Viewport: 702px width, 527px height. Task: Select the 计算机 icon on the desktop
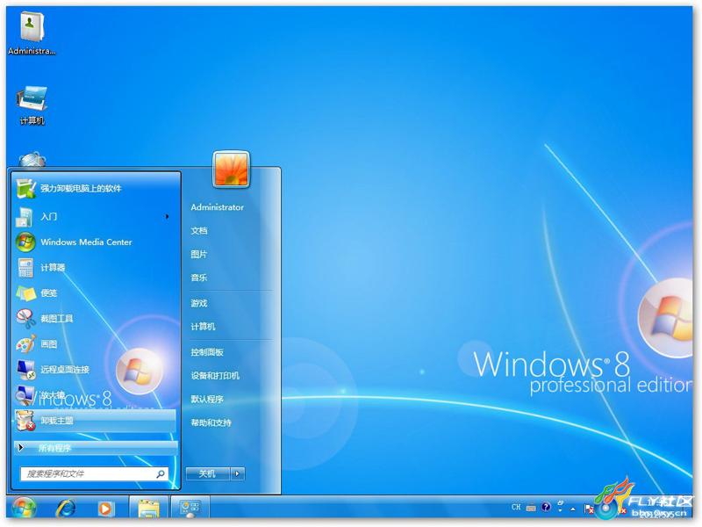pos(32,105)
